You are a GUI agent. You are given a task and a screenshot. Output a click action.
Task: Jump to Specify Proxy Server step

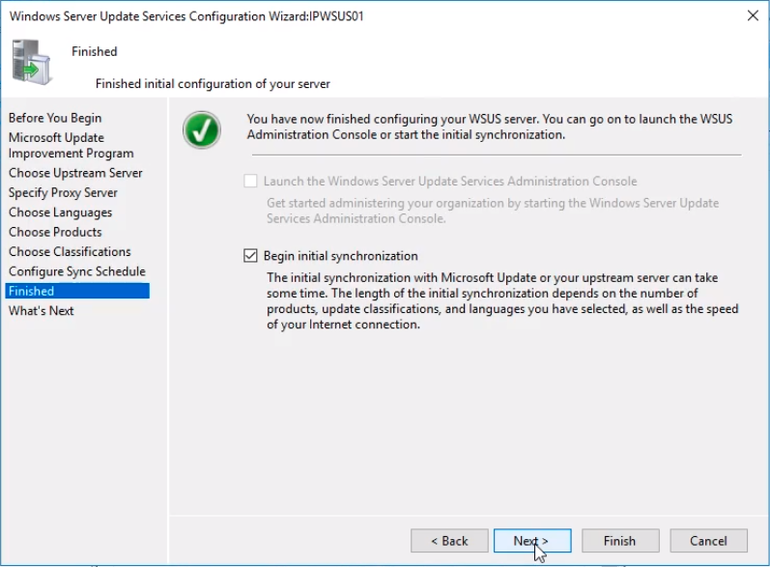click(63, 192)
